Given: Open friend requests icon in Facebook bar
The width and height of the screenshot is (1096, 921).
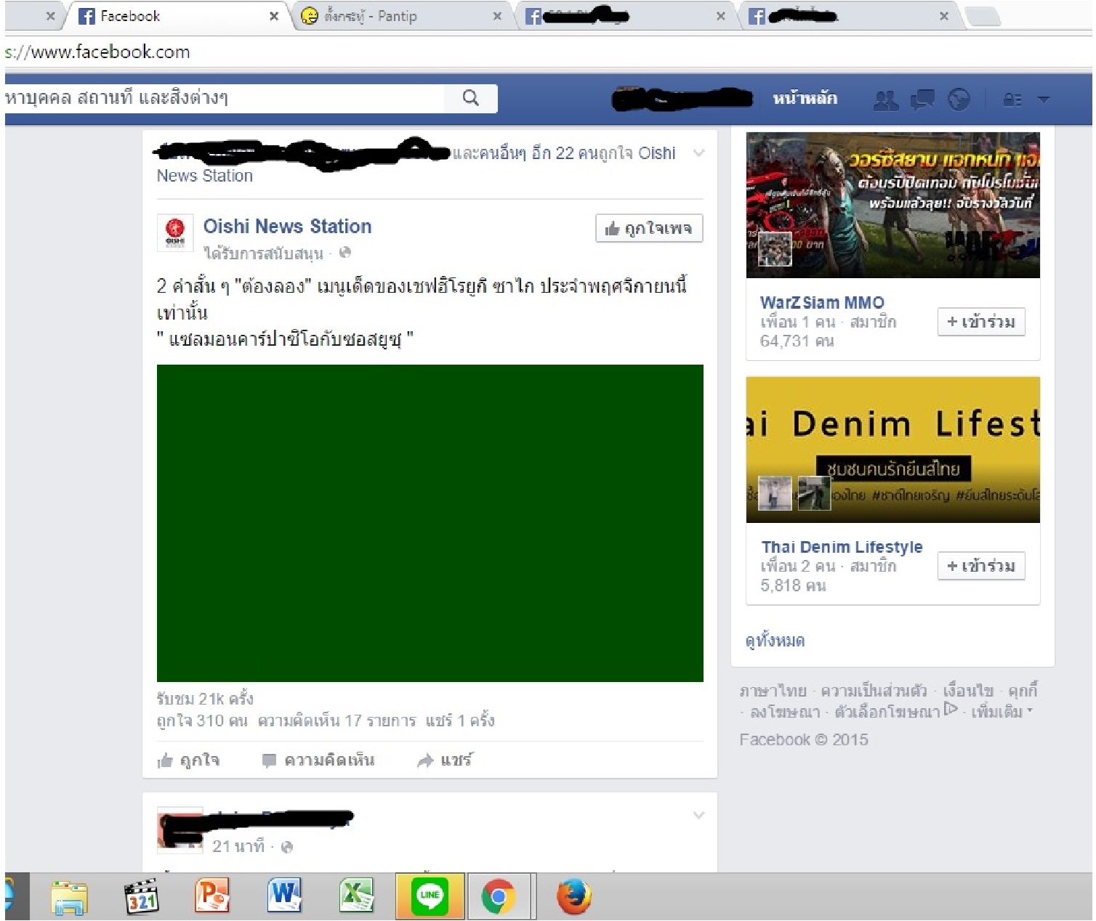Looking at the screenshot, I should click(x=885, y=100).
